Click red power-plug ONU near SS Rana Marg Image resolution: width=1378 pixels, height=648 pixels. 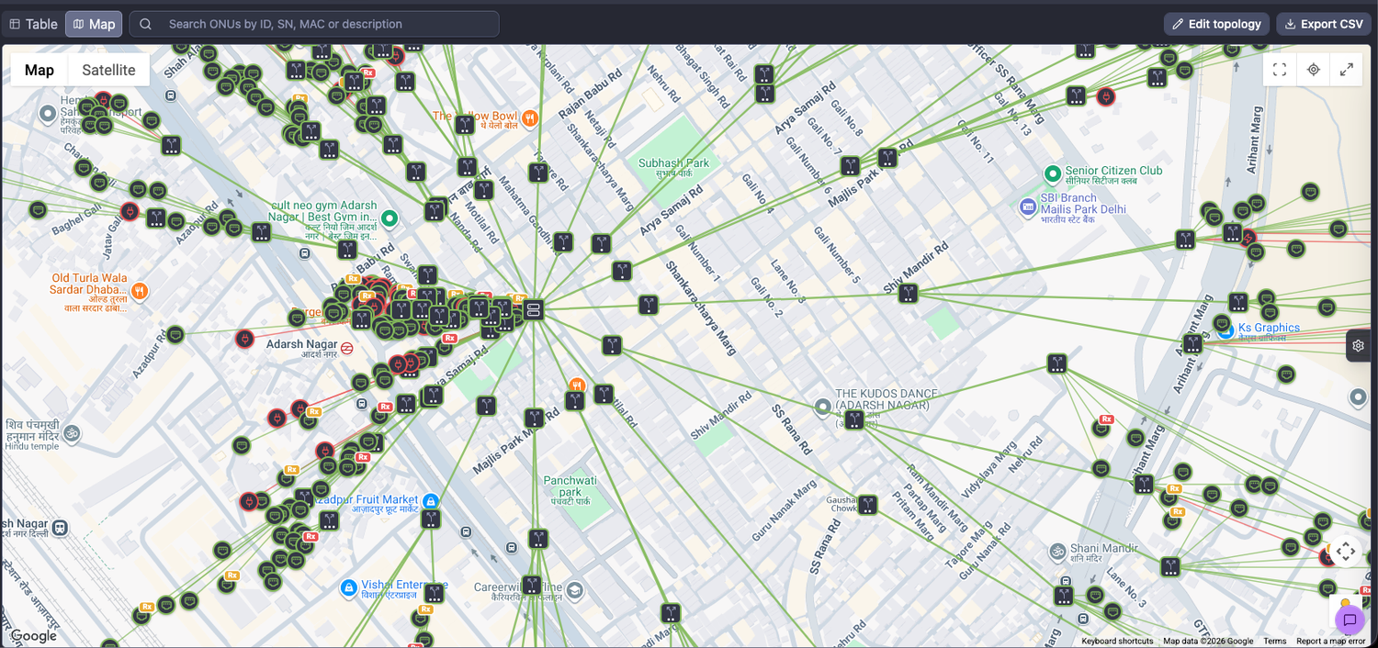1106,96
